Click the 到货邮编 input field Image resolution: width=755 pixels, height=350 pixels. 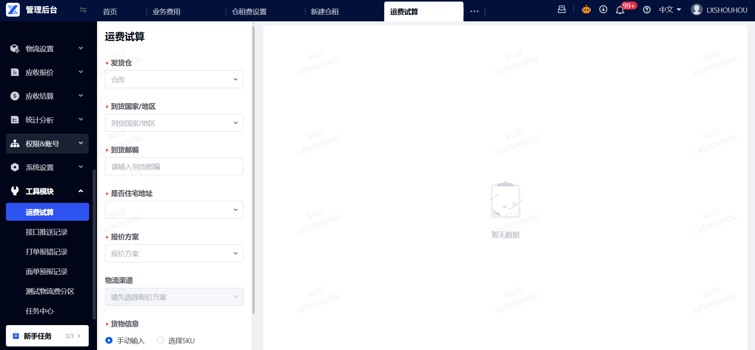pyautogui.click(x=174, y=166)
